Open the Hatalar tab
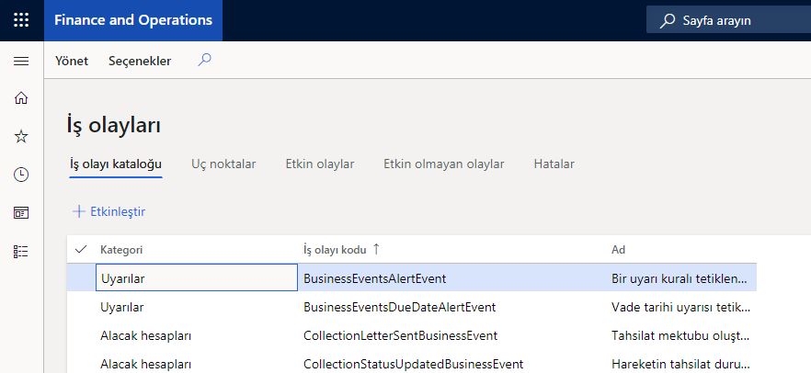This screenshot has width=811, height=373. (554, 164)
